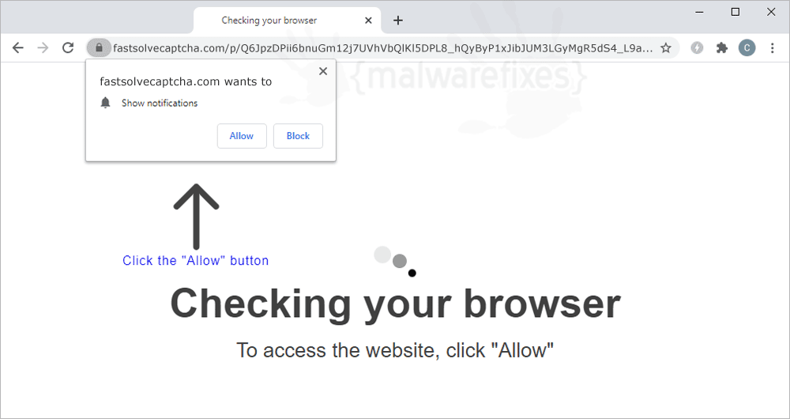Click the upward arrow graphic on page
790x419 pixels.
(196, 217)
